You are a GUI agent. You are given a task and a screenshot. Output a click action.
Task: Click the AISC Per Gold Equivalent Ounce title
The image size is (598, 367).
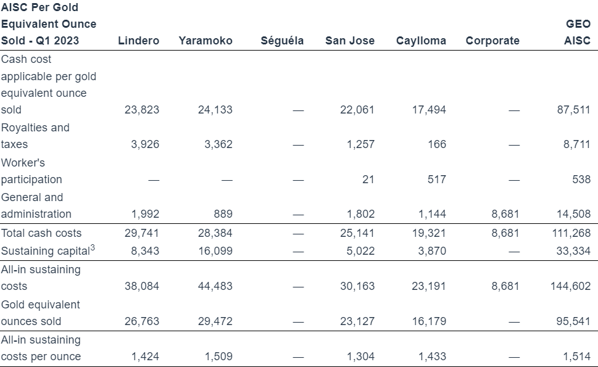pyautogui.click(x=49, y=24)
